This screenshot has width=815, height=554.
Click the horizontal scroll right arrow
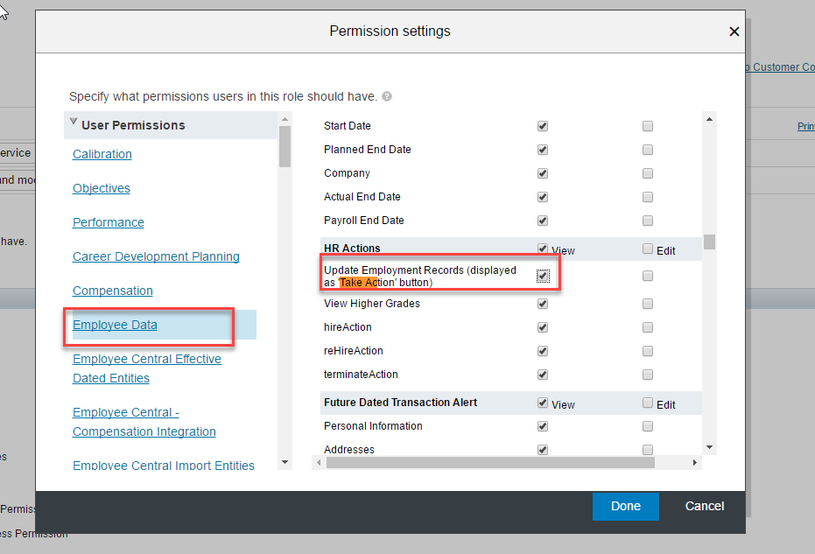click(x=694, y=462)
